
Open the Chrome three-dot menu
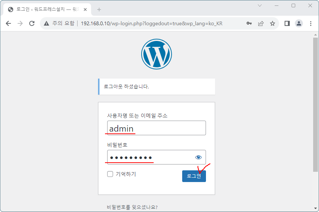point(311,23)
